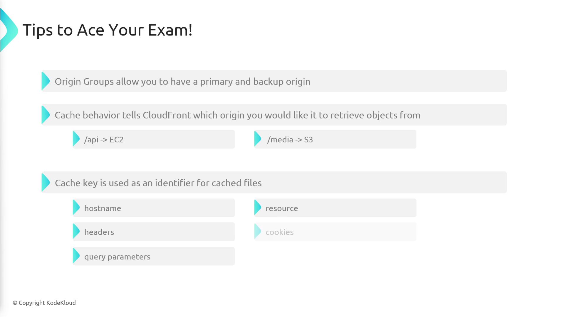Click the Tips to Ace Your Exam title
Viewport: 564px width, 317px height.
point(108,30)
